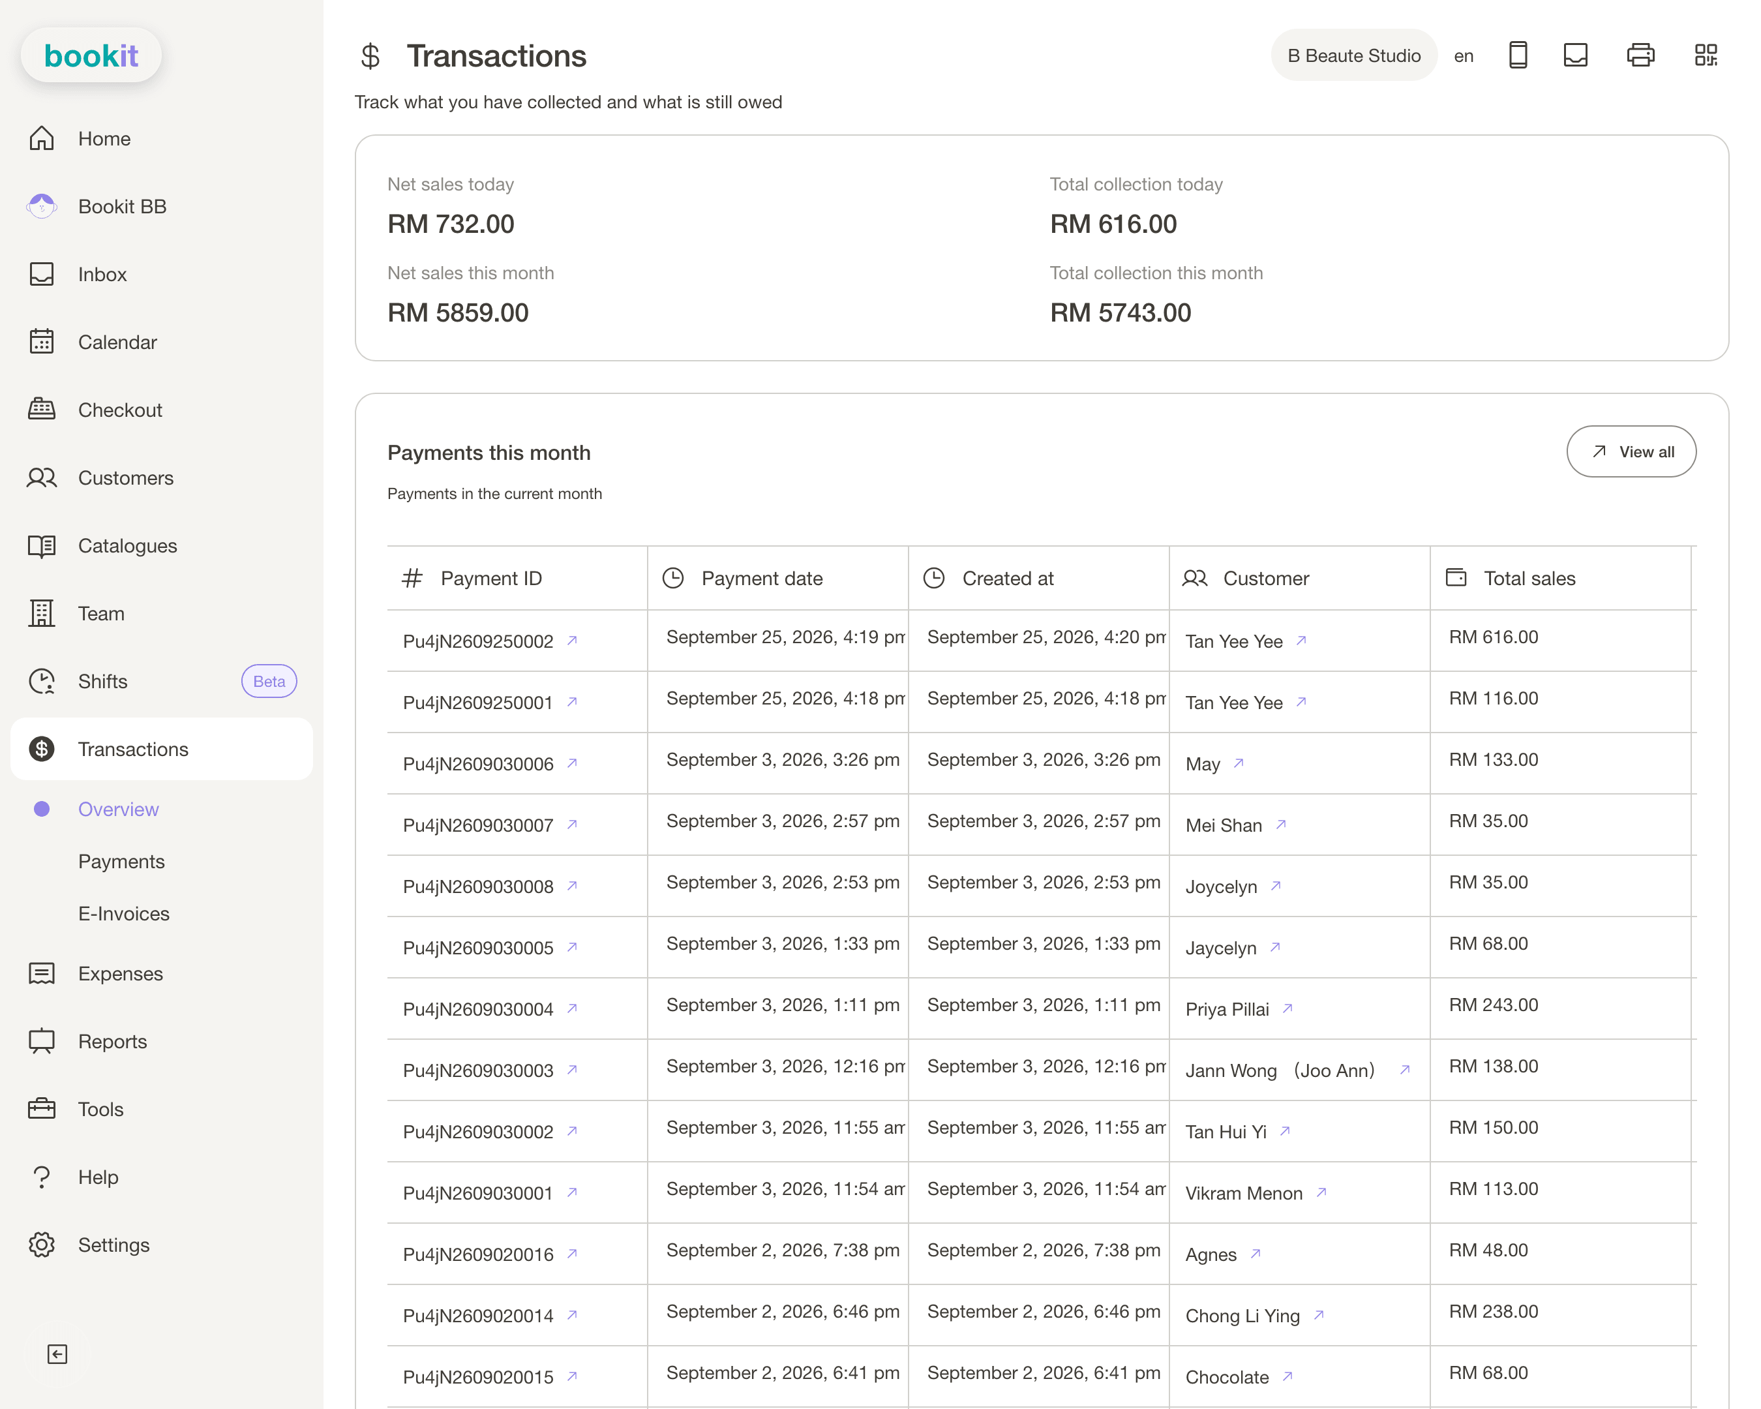This screenshot has width=1761, height=1409.
Task: Open link arrow beside Mei Shan
Action: pos(1282,824)
